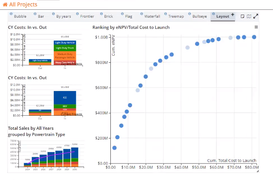The width and height of the screenshot is (273, 180).
Task: Click the Medium Duty Passenger Vehicle segment
Action: 65,56
